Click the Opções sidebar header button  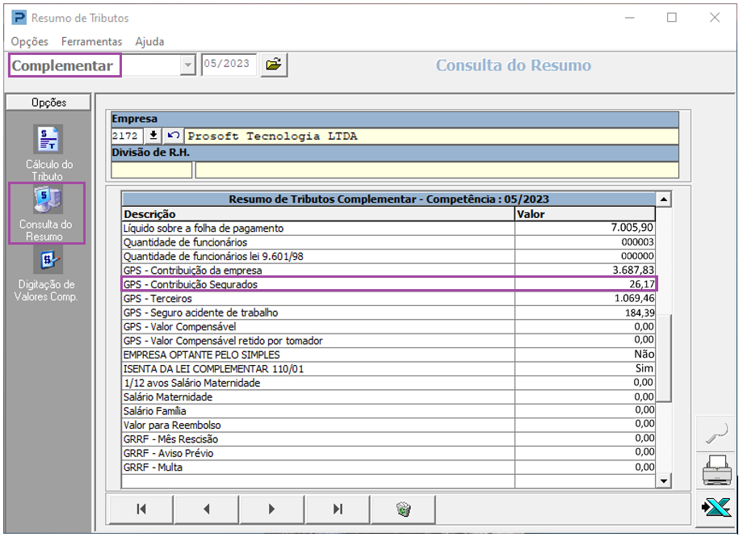click(48, 103)
